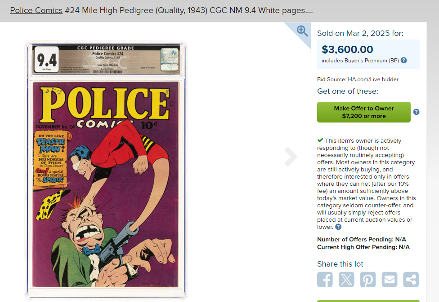Viewport: 439px width, 302px height.
Task: Open the Facebook share icon
Action: 325,279
